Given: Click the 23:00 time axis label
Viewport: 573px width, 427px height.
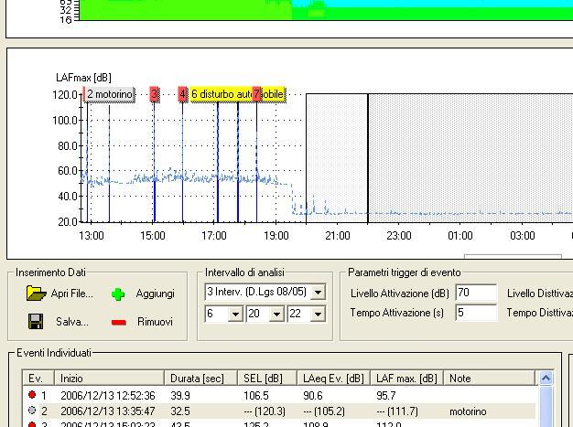Looking at the screenshot, I should click(x=399, y=236).
